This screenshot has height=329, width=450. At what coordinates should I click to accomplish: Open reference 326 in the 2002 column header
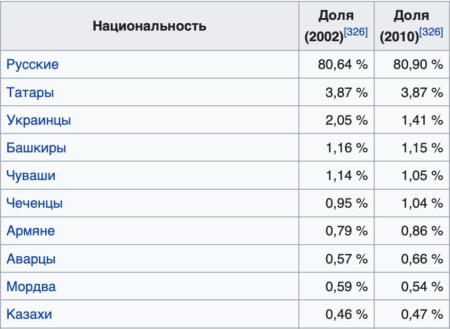click(356, 33)
